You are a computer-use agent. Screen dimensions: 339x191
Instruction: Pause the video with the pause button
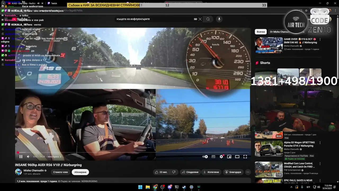tap(21, 157)
